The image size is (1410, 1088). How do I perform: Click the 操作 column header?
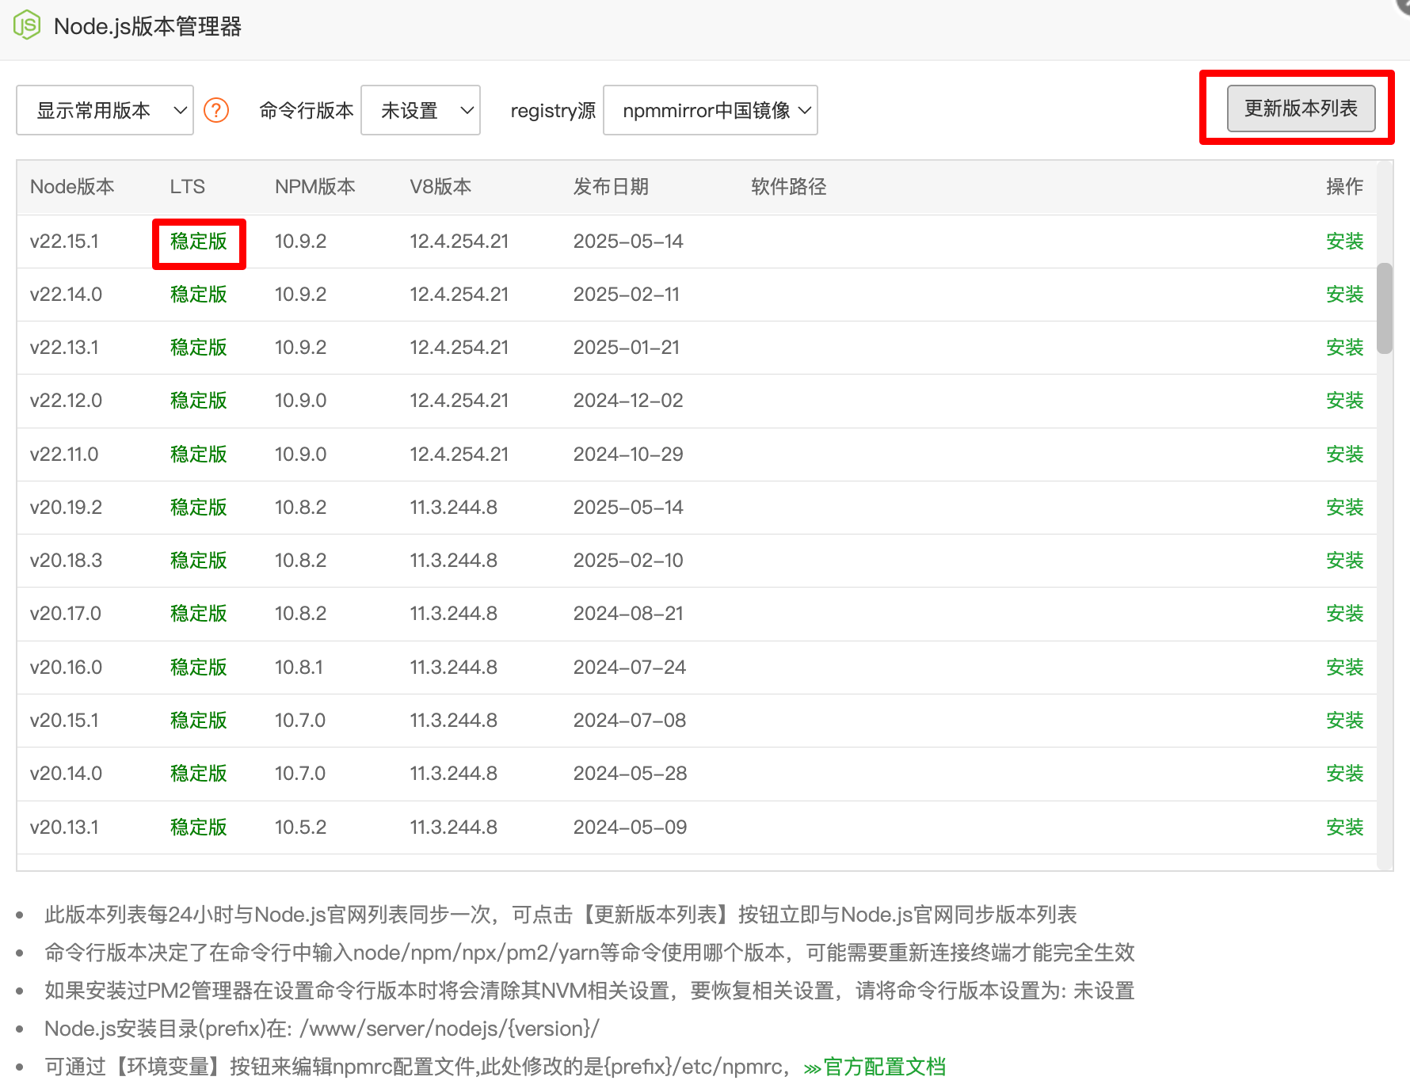[1345, 187]
